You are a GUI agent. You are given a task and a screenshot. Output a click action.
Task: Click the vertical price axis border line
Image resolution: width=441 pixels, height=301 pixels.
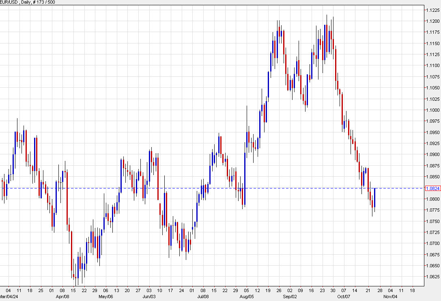[424, 150]
